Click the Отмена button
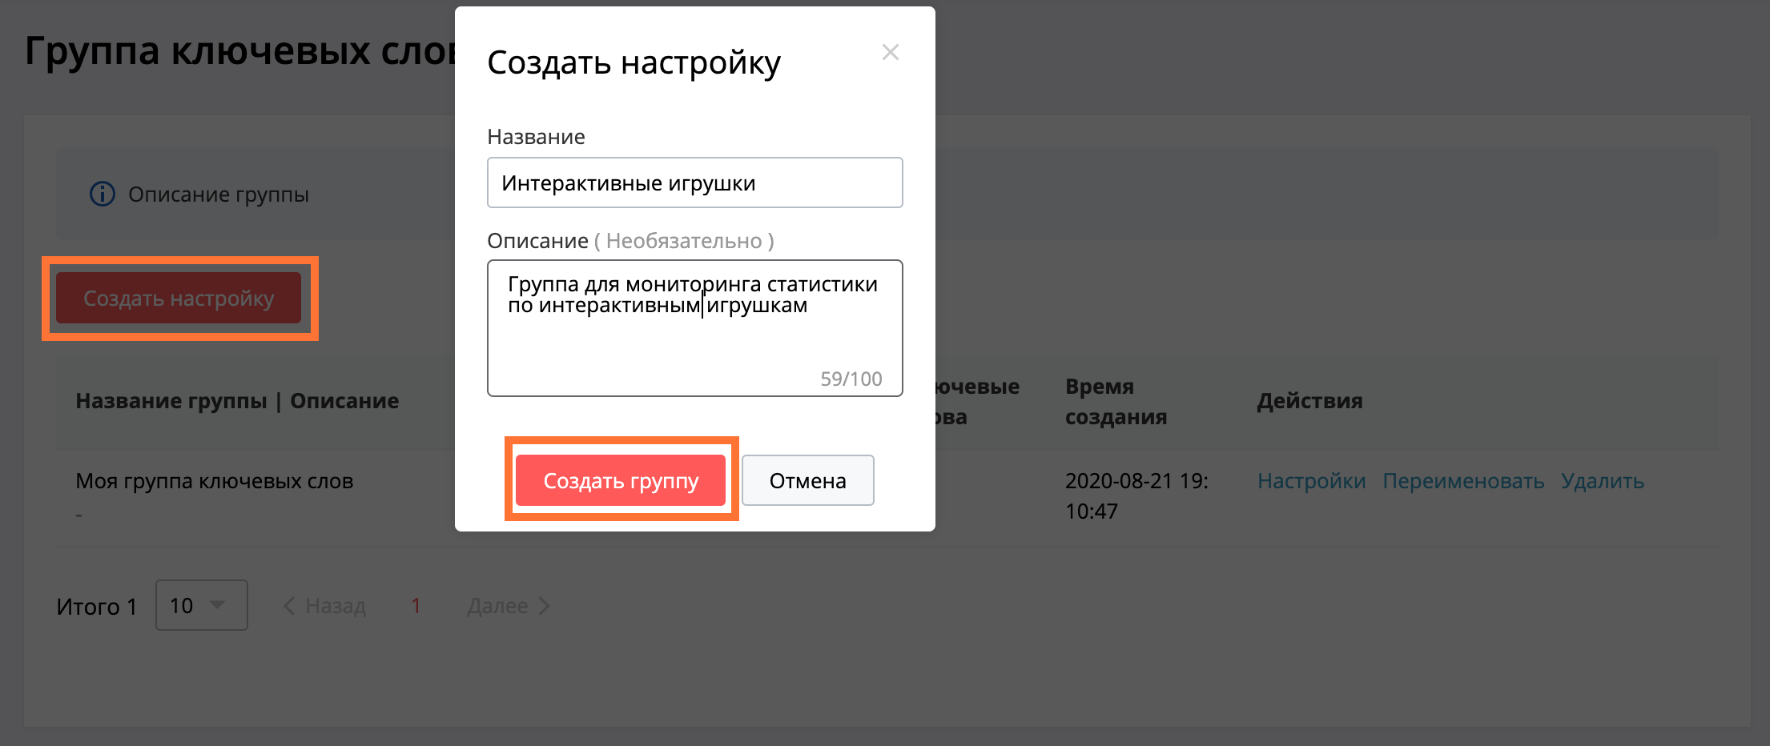The image size is (1770, 746). tap(807, 480)
